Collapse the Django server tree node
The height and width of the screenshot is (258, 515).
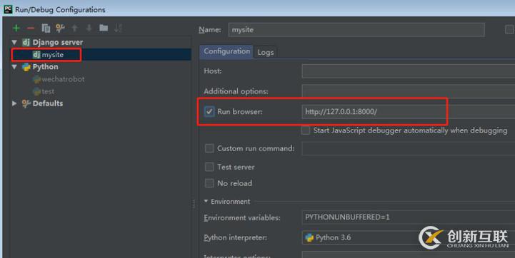[x=14, y=42]
